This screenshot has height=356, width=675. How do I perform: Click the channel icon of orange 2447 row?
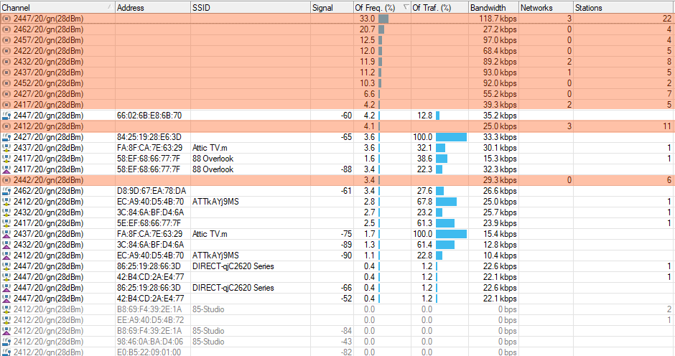6,19
